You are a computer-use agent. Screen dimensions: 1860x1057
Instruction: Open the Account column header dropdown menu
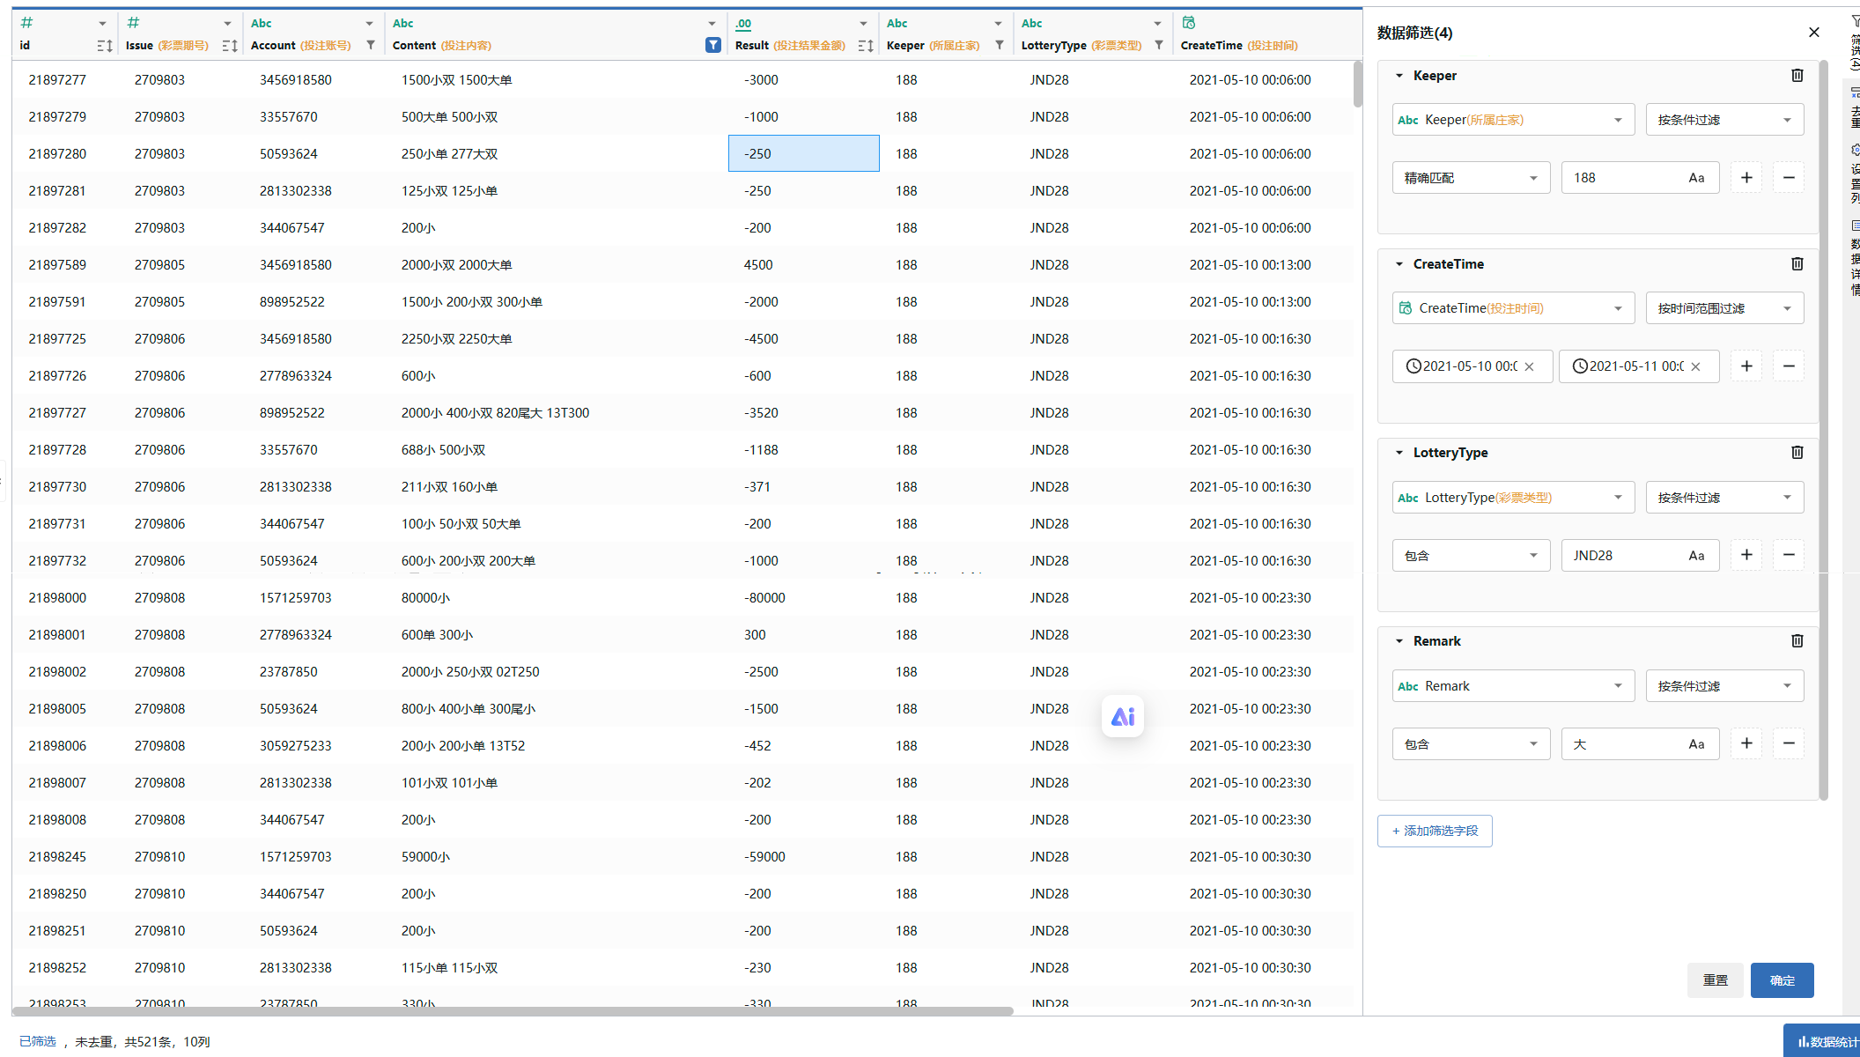coord(369,24)
